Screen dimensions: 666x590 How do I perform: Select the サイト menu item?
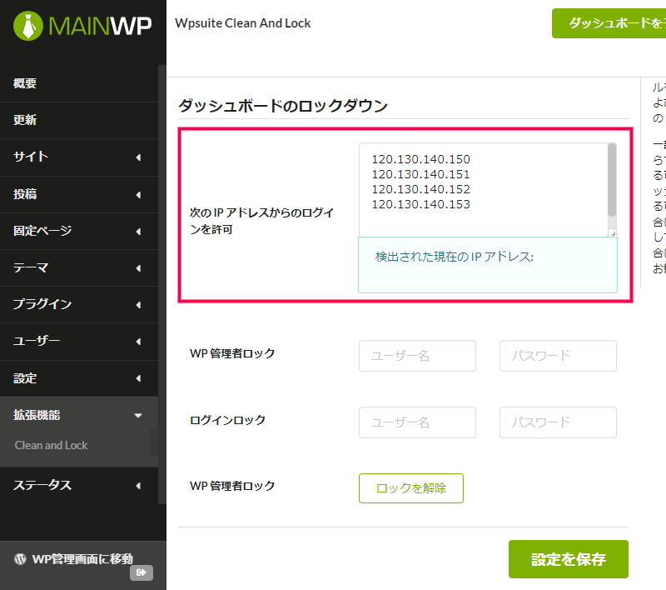coord(79,157)
